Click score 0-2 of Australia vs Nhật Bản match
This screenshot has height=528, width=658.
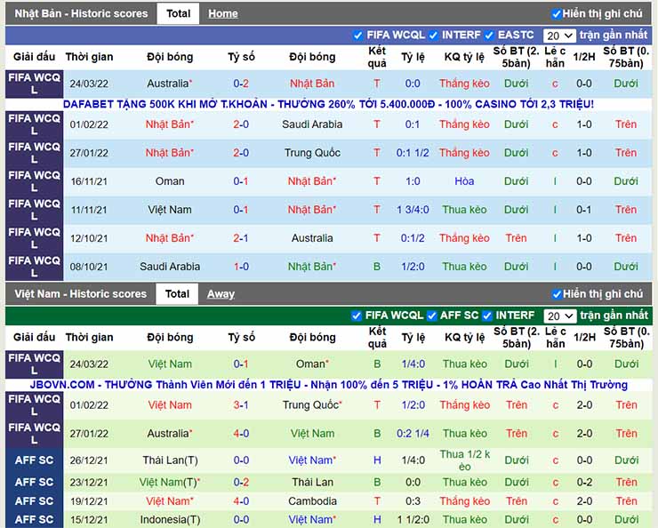click(x=241, y=84)
